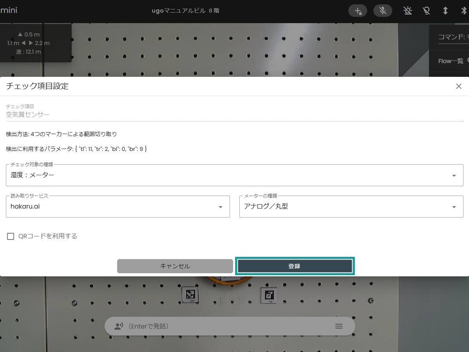
Task: Click the hamburger icon beside the speech input bar
Action: 339,326
